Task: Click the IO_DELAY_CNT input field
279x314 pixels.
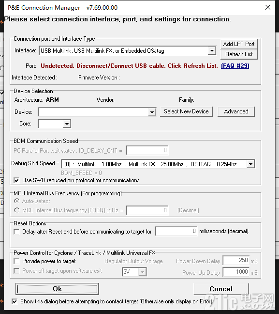Action: [x=147, y=150]
